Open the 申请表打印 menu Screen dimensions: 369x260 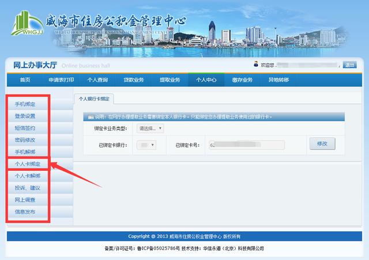61,80
